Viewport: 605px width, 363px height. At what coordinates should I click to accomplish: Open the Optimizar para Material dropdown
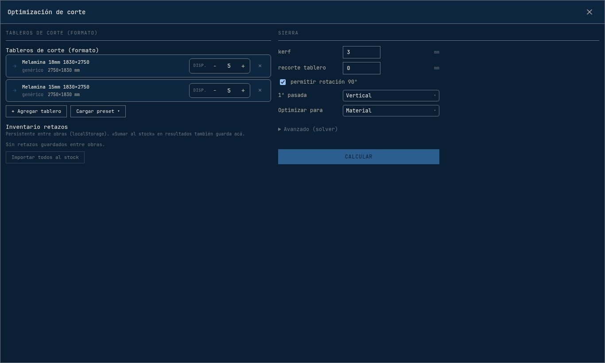391,111
